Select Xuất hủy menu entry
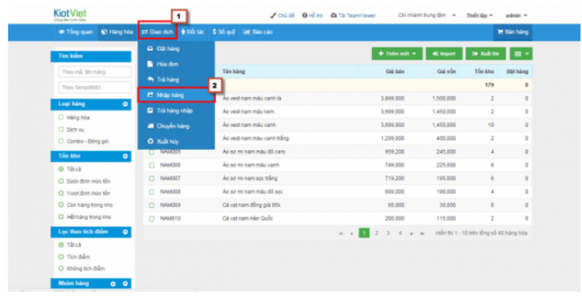The image size is (582, 296). tap(176, 142)
